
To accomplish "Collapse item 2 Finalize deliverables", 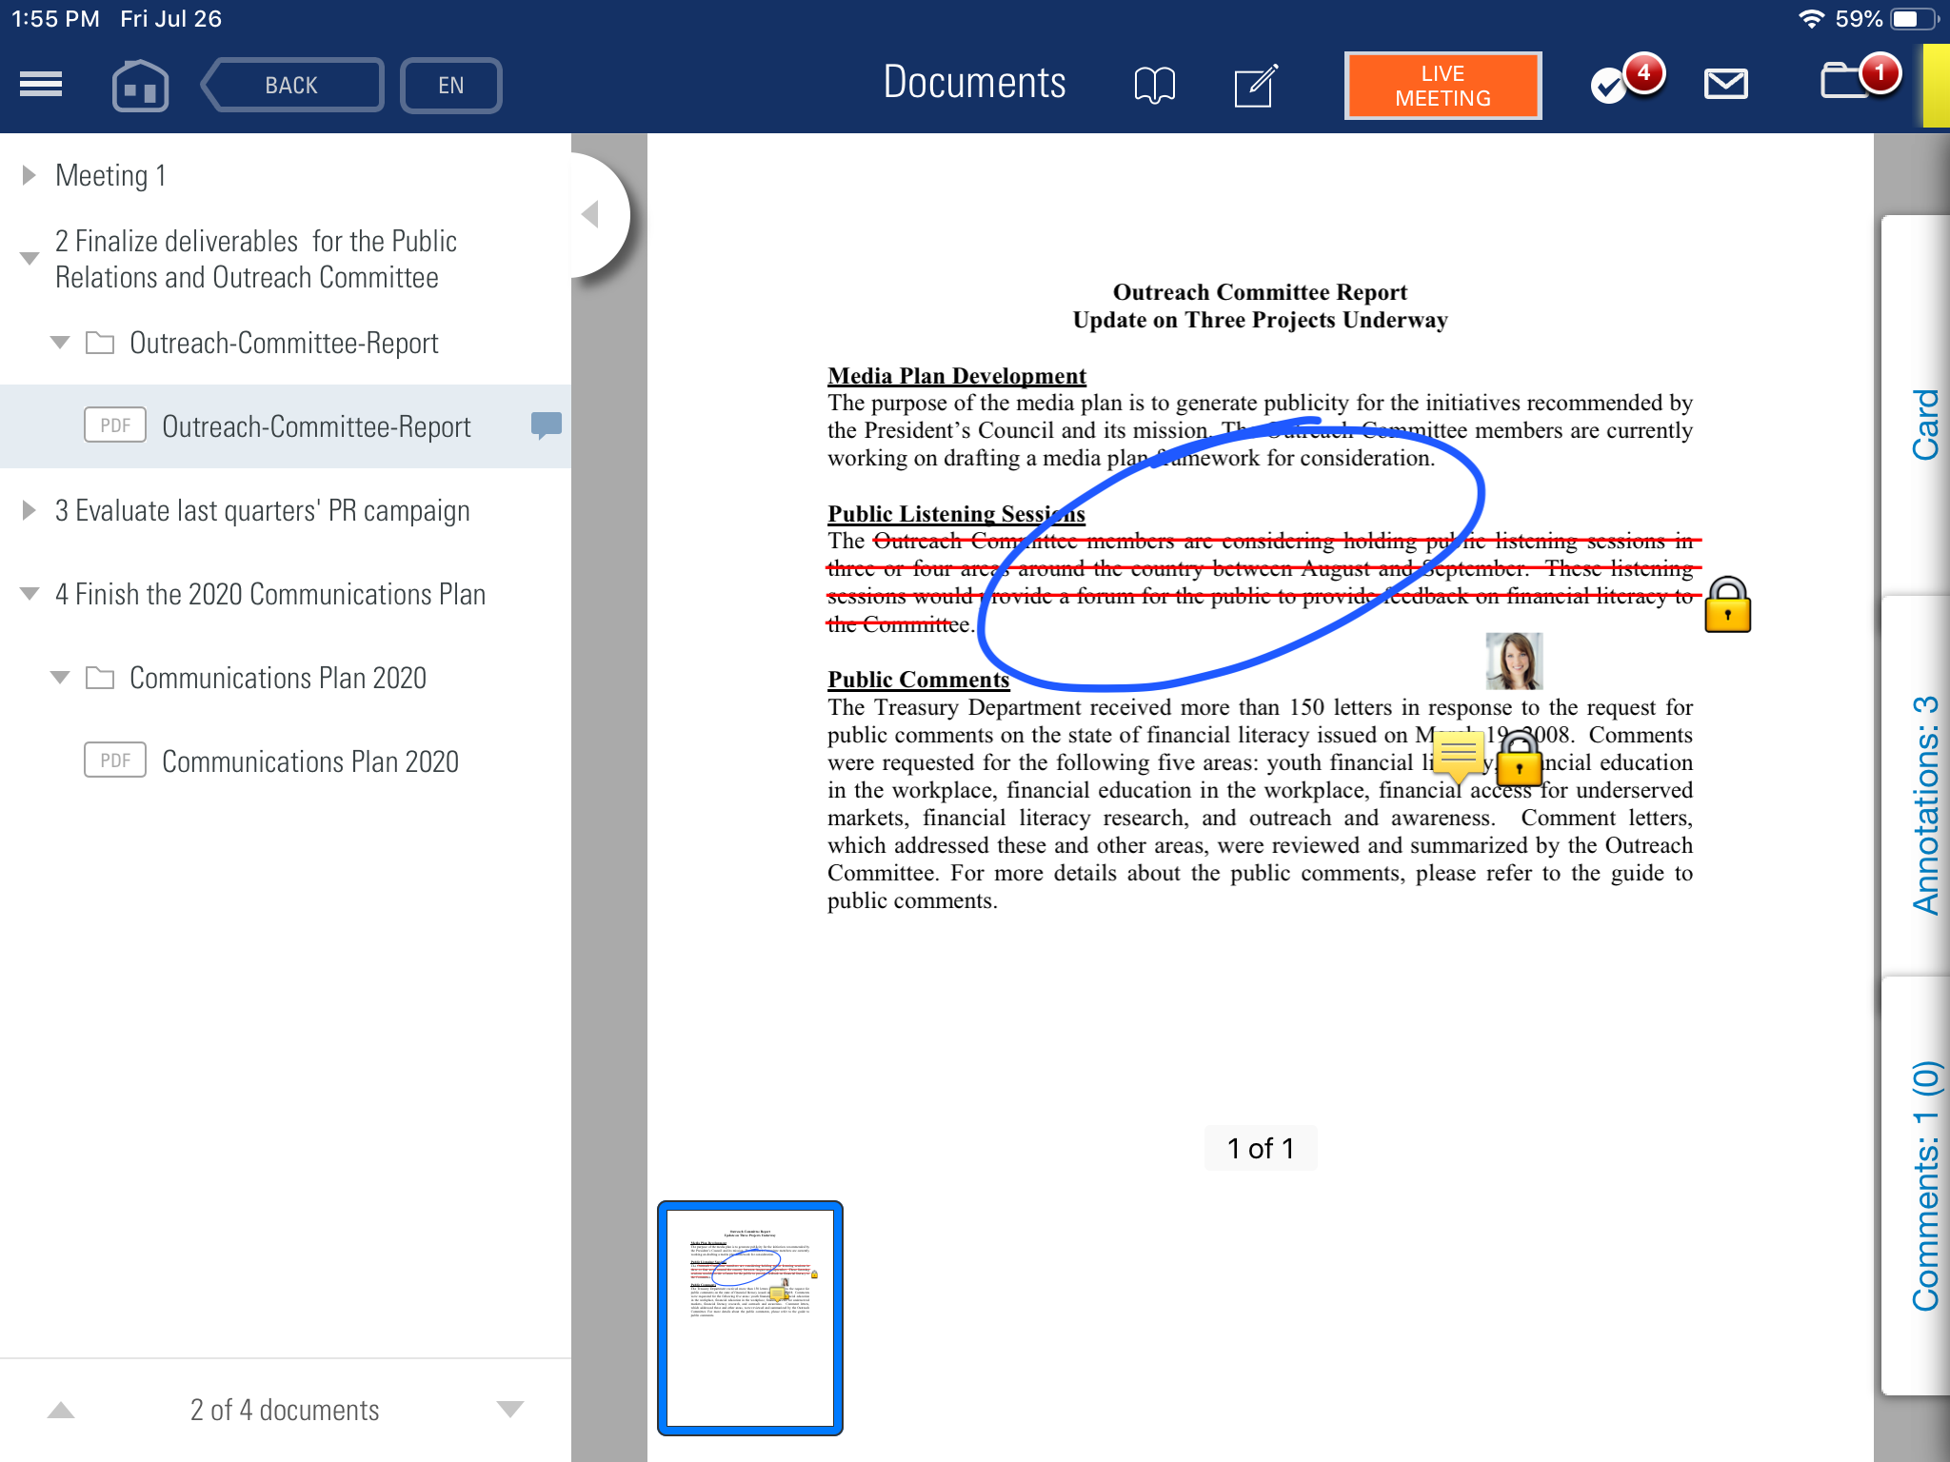I will coord(29,259).
